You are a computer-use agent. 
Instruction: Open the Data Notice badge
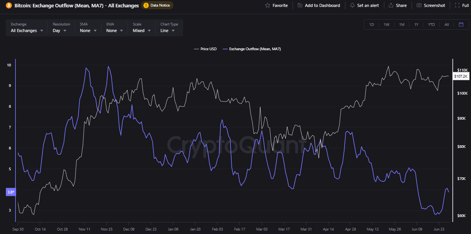point(157,5)
